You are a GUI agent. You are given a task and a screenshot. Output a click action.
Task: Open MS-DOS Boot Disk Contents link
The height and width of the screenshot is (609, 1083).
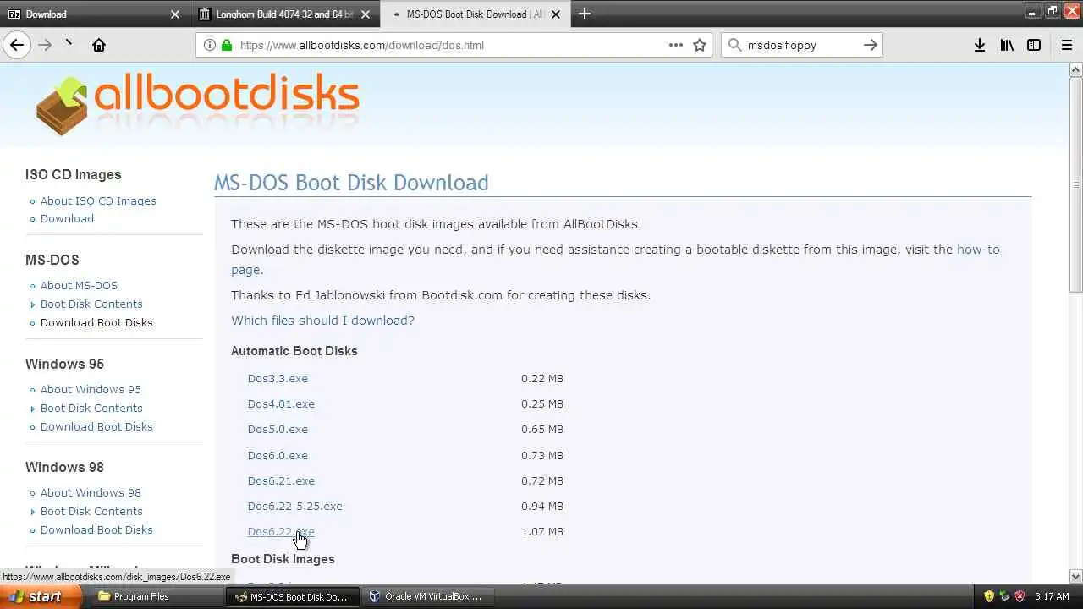(91, 304)
